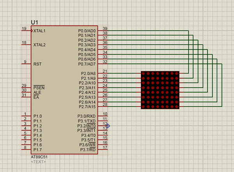Click the EA pin label

tap(36, 97)
